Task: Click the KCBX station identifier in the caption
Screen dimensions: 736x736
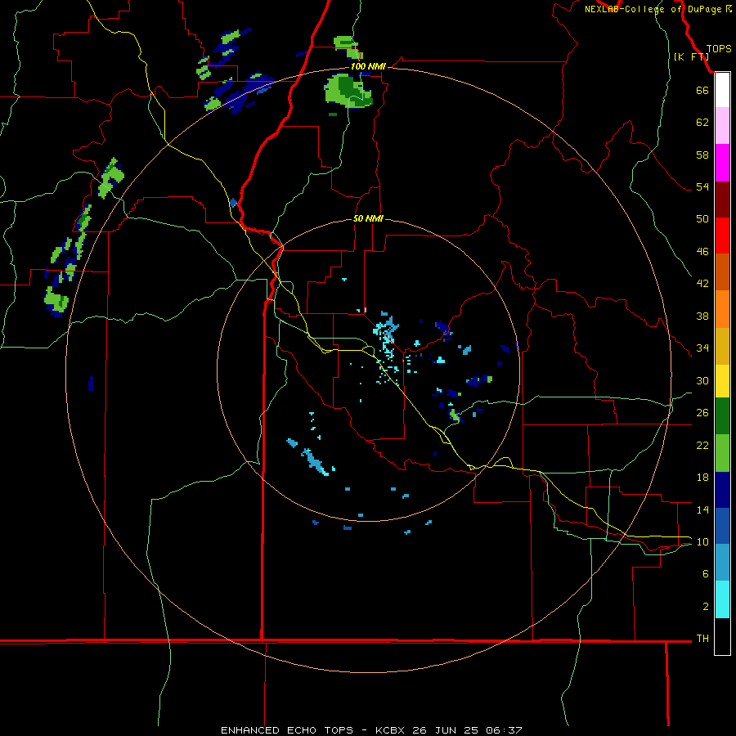Action: tap(389, 730)
